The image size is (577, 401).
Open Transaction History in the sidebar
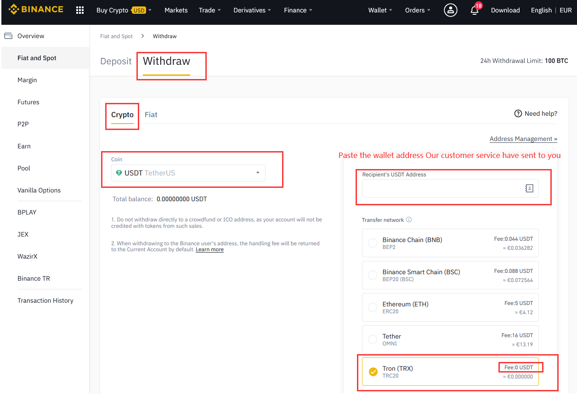click(45, 300)
